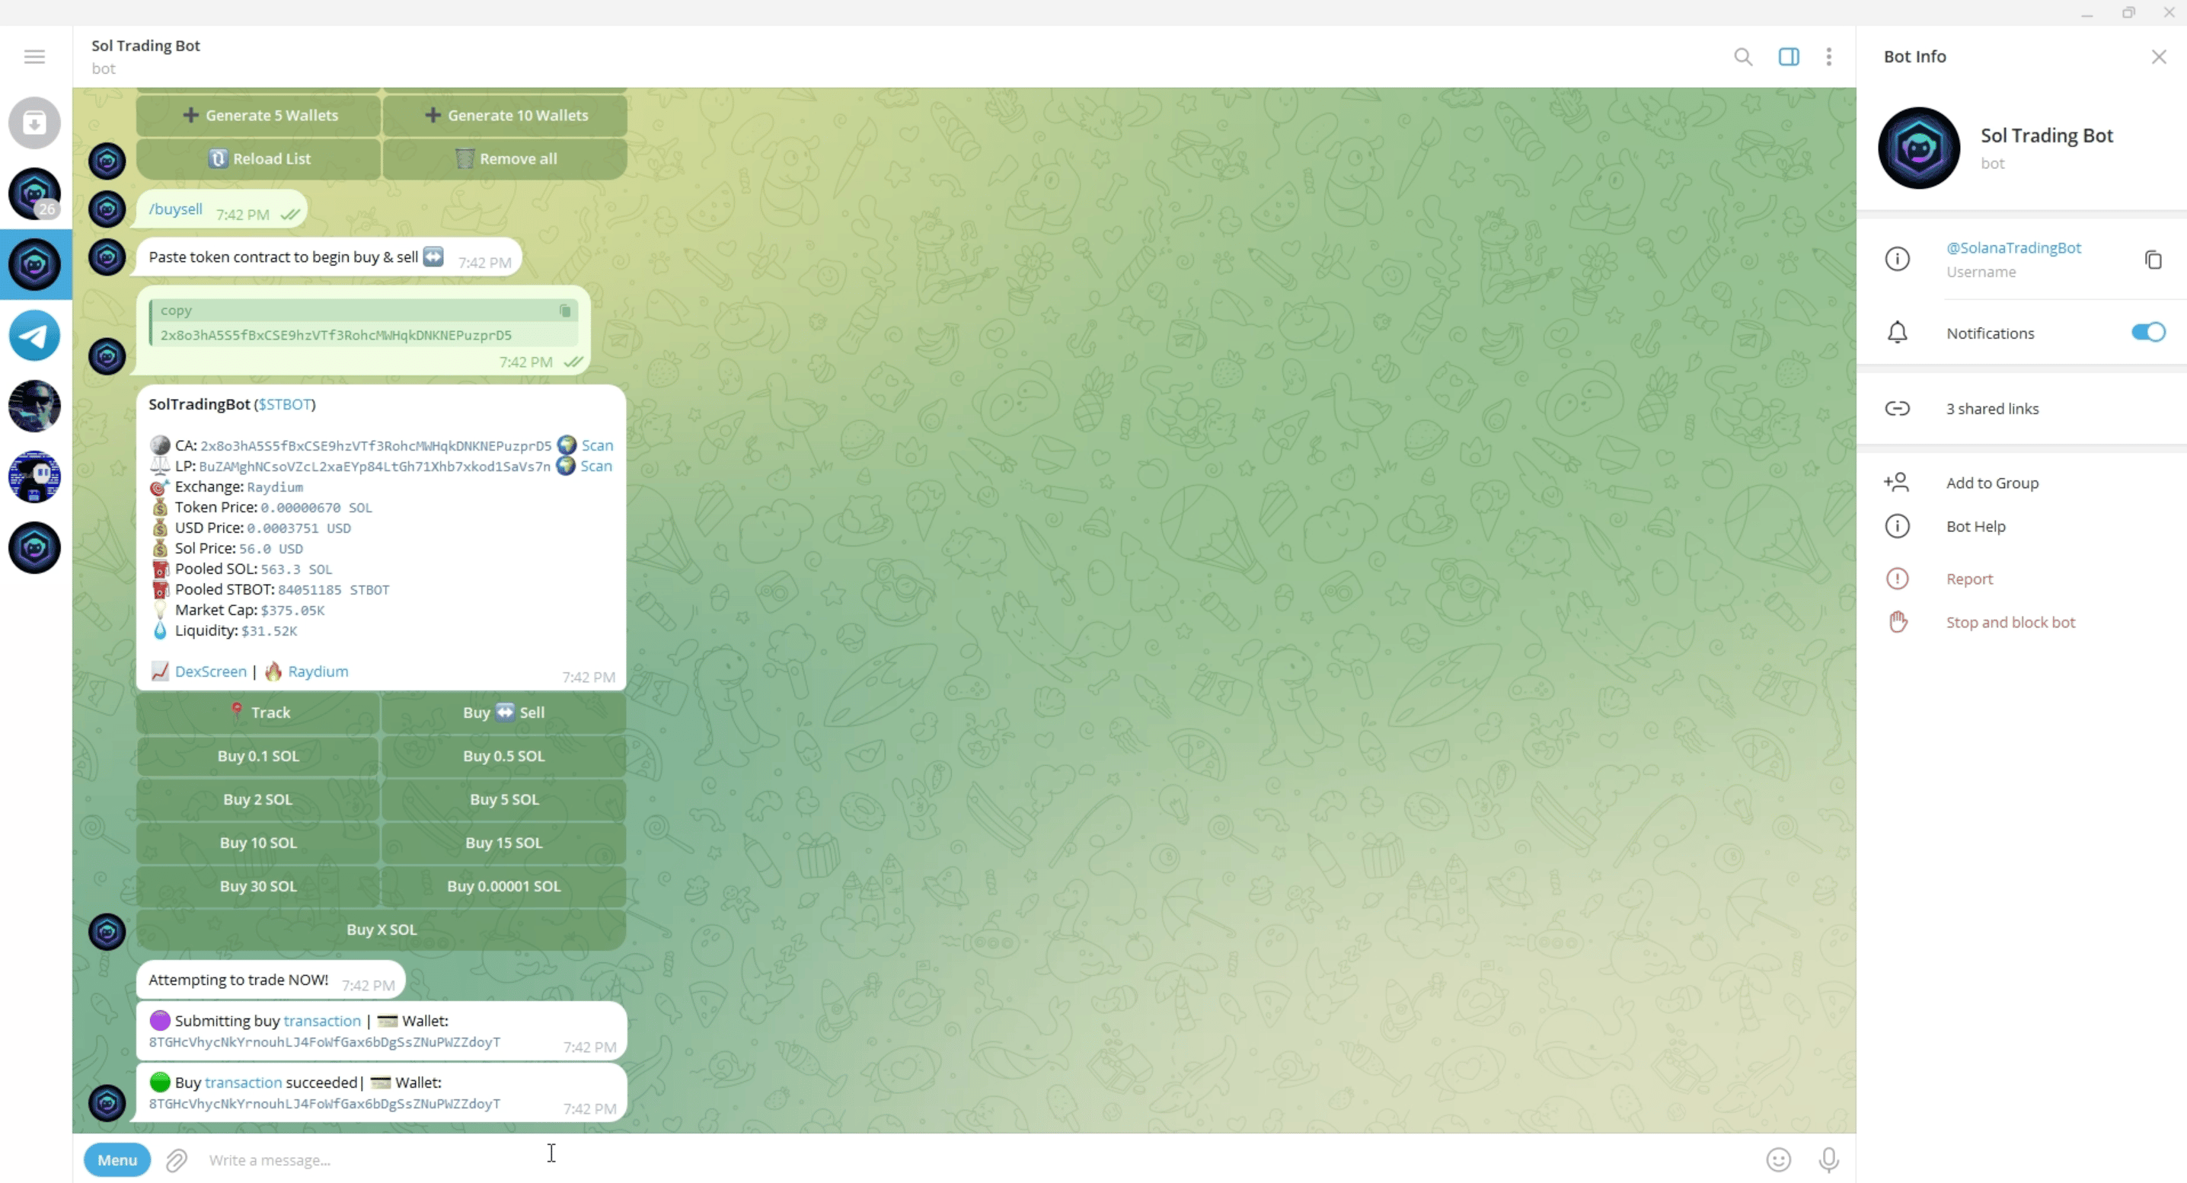This screenshot has height=1183, width=2187.
Task: Click the Sol Trading Bot profile icon
Action: (x=1919, y=145)
